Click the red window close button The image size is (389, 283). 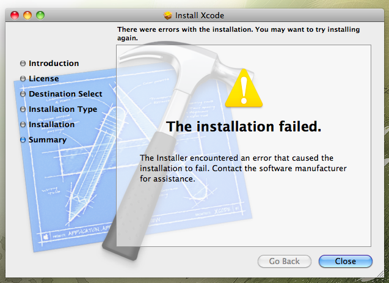[15, 15]
